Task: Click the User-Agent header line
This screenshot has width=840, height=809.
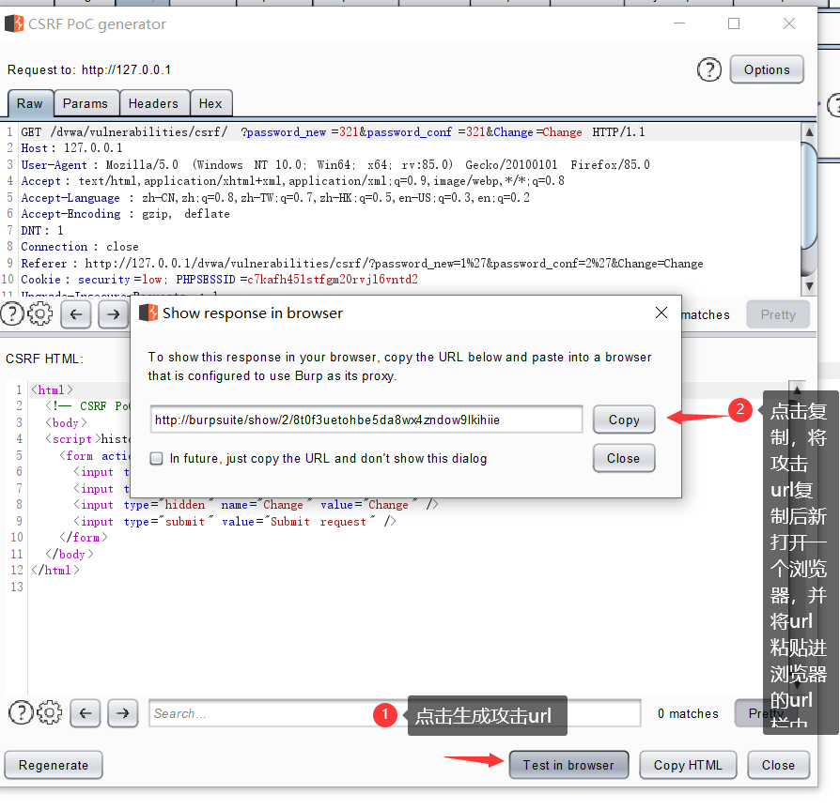Action: [x=335, y=164]
